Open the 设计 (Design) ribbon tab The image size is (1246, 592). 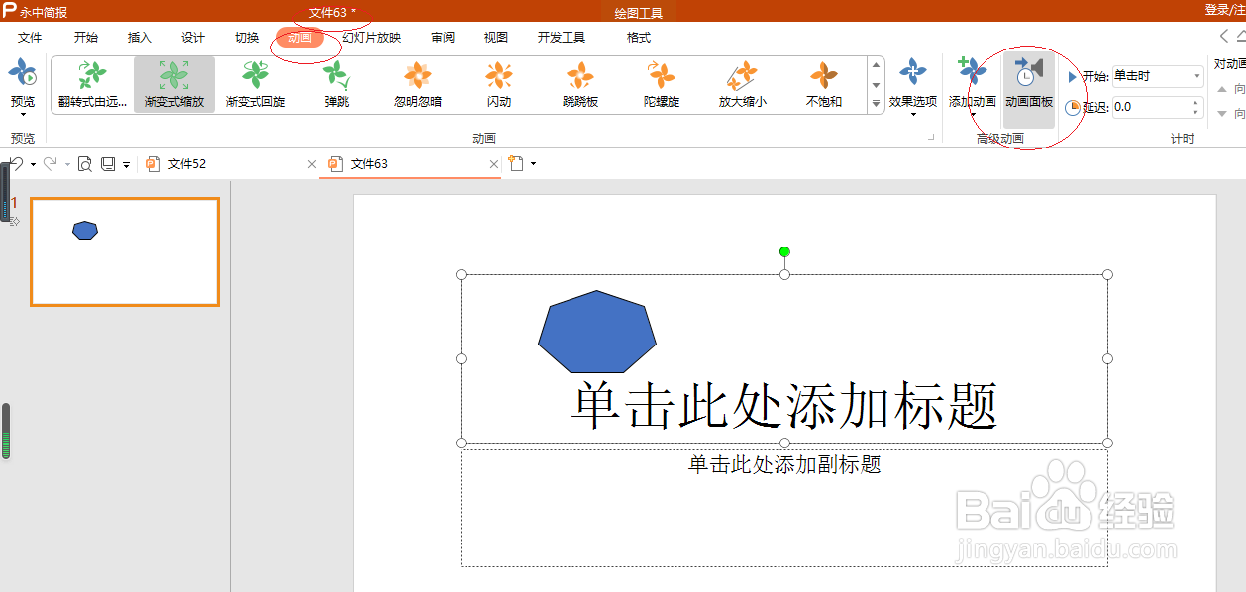point(192,38)
